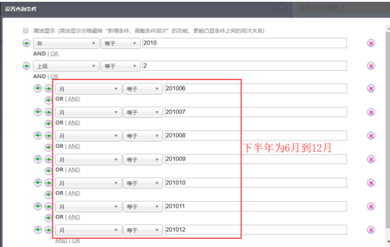Switch to AND under the 201008 condition
The width and height of the screenshot is (390, 247).
click(74, 146)
